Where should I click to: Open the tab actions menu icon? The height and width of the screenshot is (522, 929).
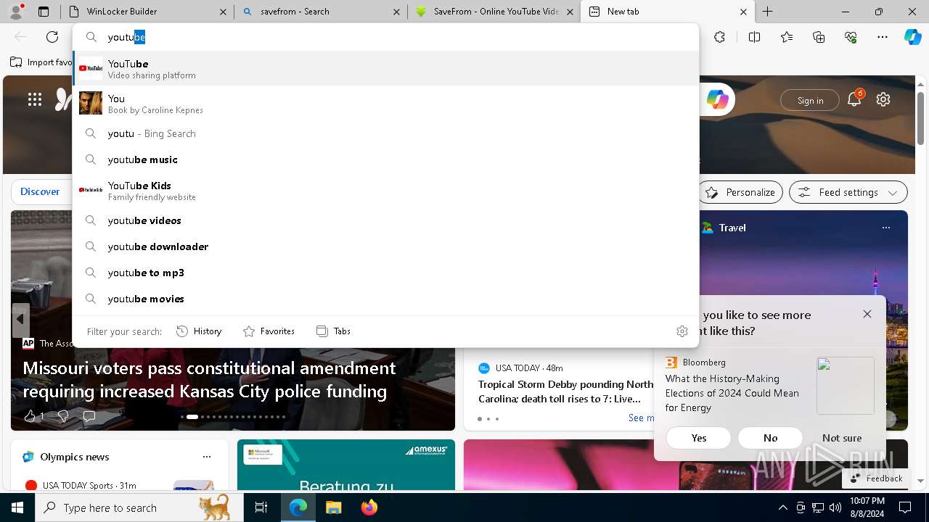[44, 12]
